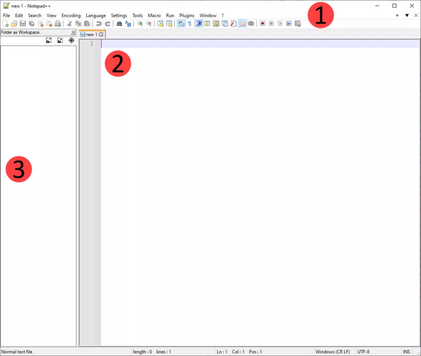Toggle INS insert mode indicator
The width and height of the screenshot is (421, 356).
tap(407, 352)
